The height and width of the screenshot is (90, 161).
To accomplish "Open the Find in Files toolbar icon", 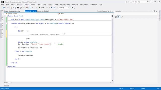I will pyautogui.click(x=72, y=8).
